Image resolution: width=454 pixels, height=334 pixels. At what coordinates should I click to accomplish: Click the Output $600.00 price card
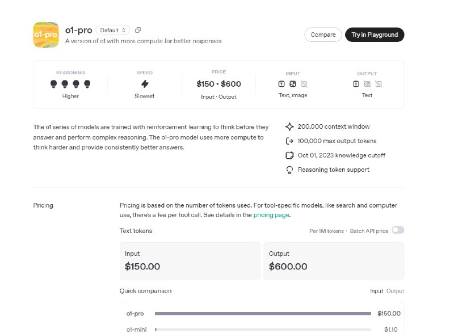coord(334,261)
